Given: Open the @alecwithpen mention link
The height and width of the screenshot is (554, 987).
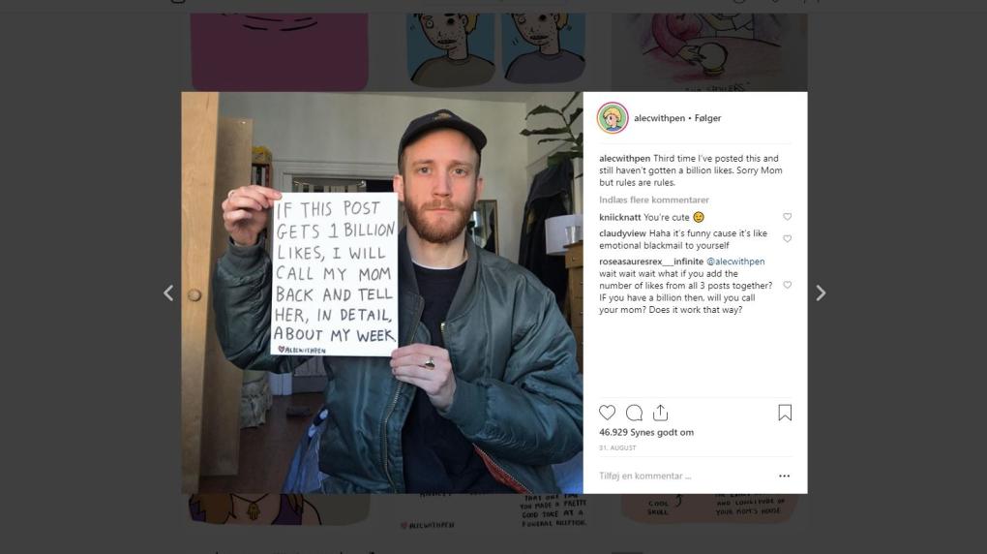Looking at the screenshot, I should [735, 262].
